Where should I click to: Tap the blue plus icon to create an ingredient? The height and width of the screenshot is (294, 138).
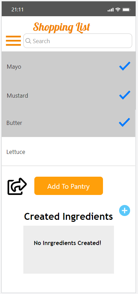click(x=125, y=210)
